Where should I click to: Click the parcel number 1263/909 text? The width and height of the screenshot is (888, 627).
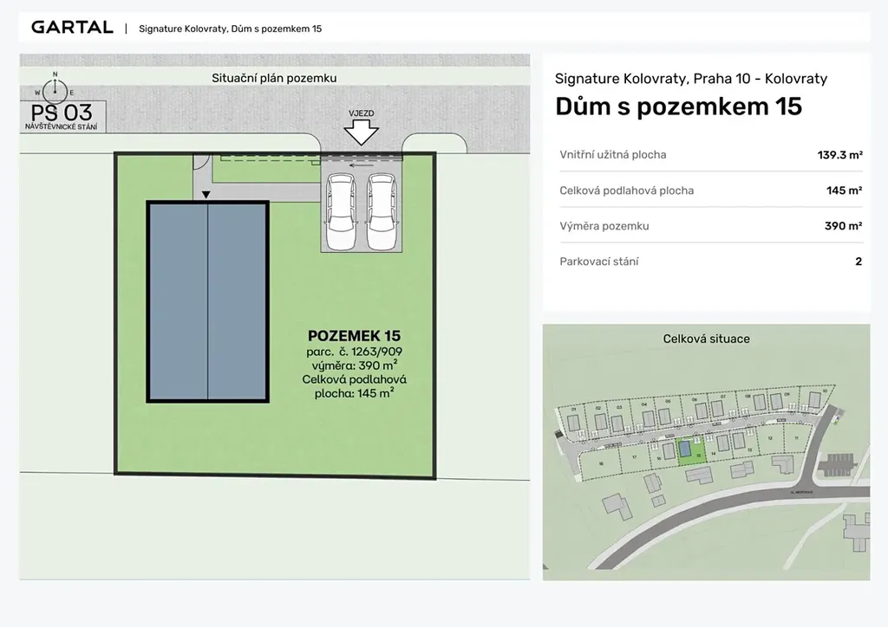point(354,352)
